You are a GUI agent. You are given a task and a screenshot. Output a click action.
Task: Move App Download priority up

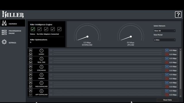point(31,91)
